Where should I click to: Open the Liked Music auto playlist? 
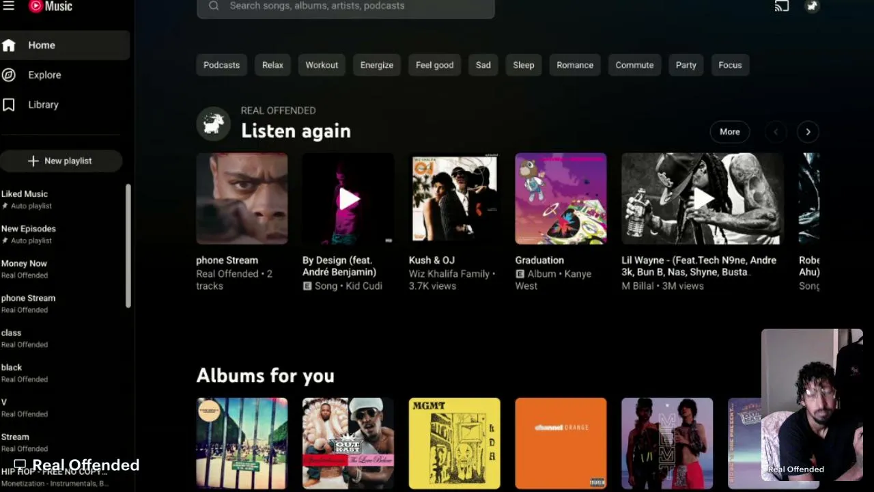[x=61, y=200]
